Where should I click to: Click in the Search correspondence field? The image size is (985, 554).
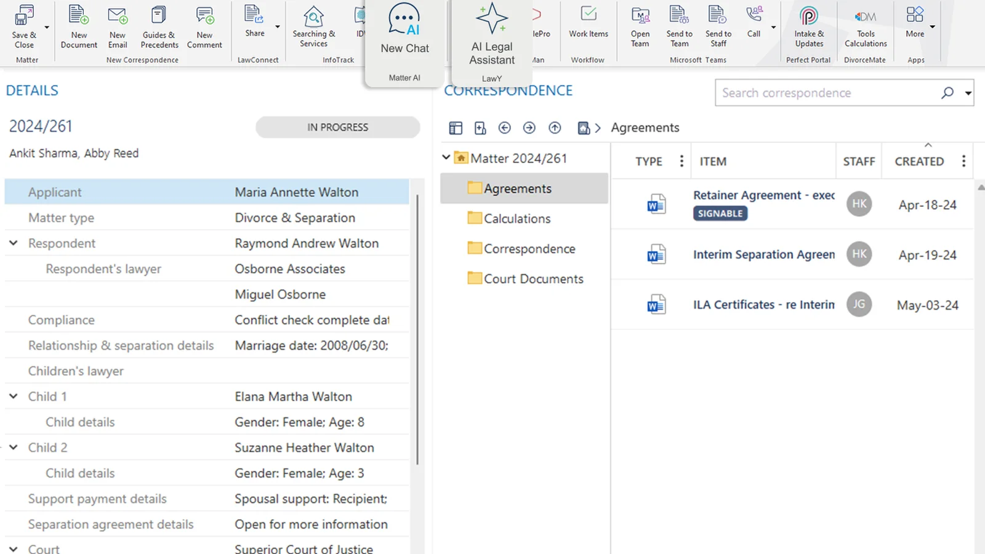[x=828, y=93]
